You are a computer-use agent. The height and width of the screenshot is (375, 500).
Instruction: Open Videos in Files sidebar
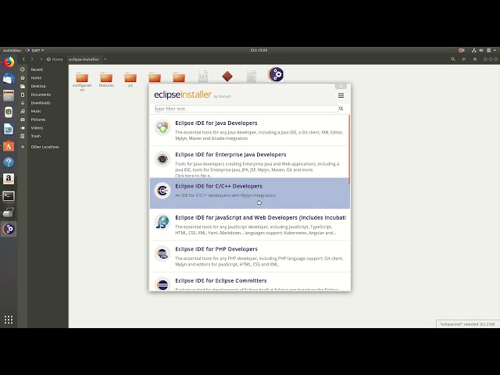37,128
